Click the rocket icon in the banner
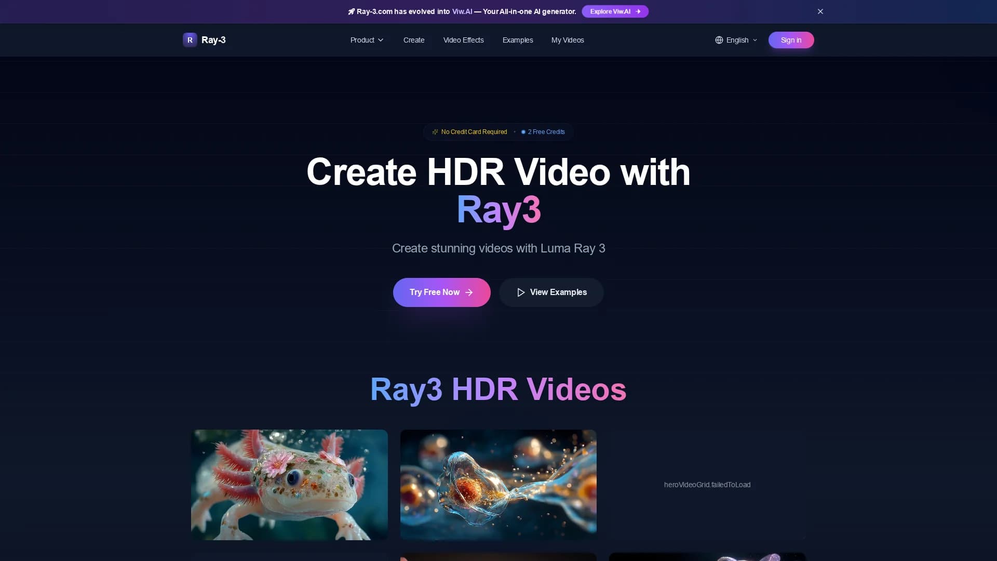The width and height of the screenshot is (997, 561). point(352,11)
